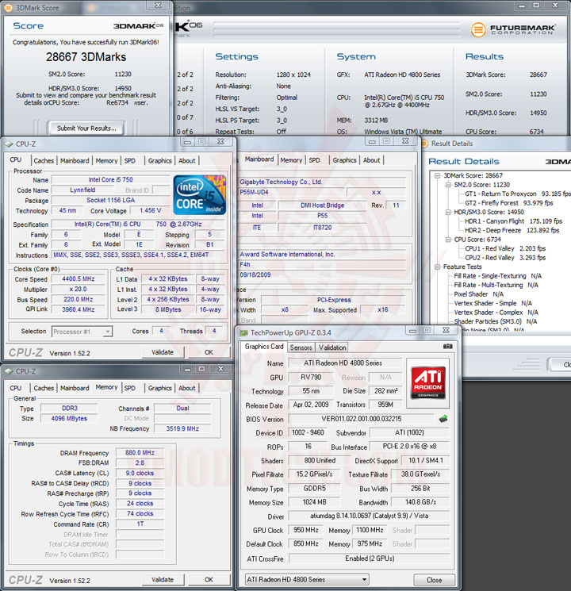Screen dimensions: 571x591
Task: Open the About tab in top CPU-Z window
Action: 187,160
